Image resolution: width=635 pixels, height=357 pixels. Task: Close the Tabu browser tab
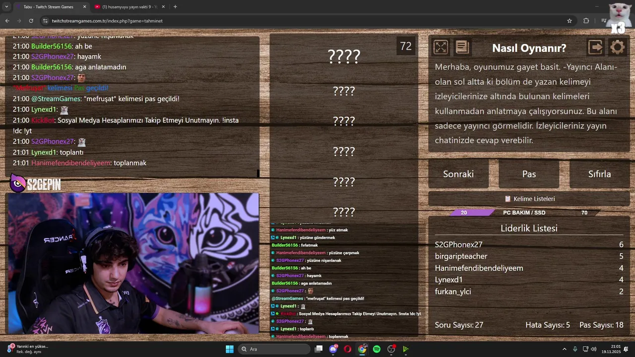84,7
